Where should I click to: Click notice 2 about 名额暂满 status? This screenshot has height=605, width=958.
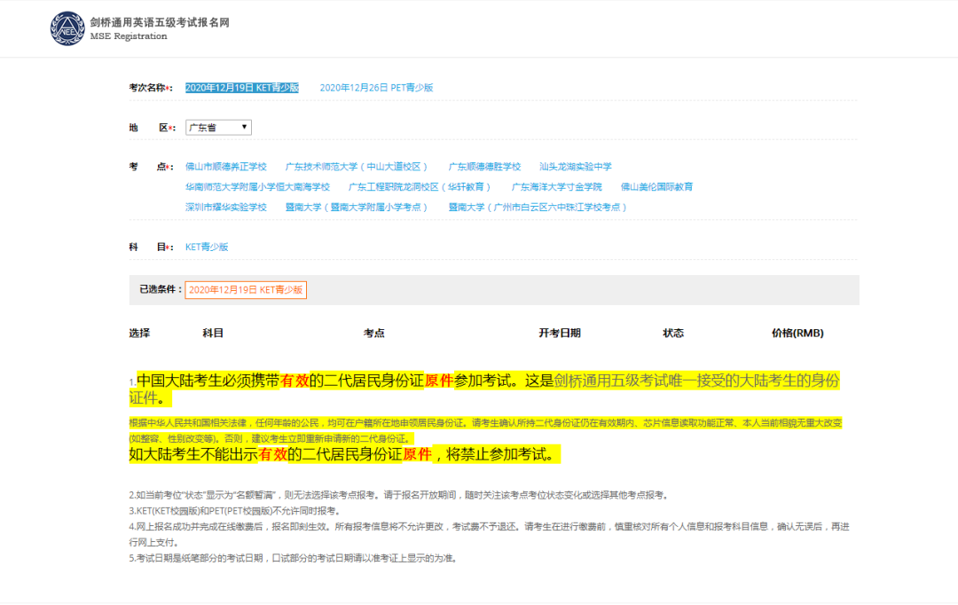coord(399,495)
